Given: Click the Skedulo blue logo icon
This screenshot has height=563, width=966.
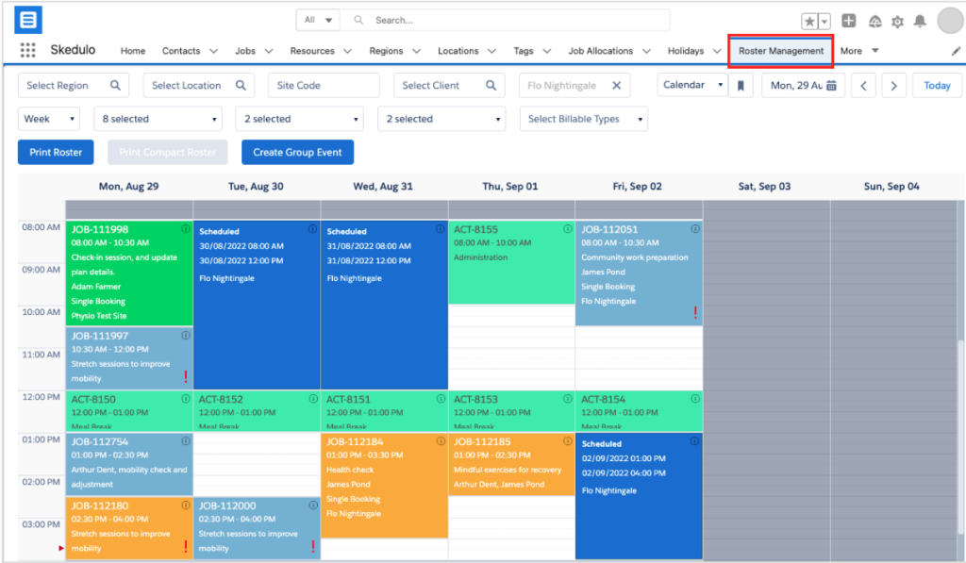Looking at the screenshot, I should pyautogui.click(x=28, y=20).
